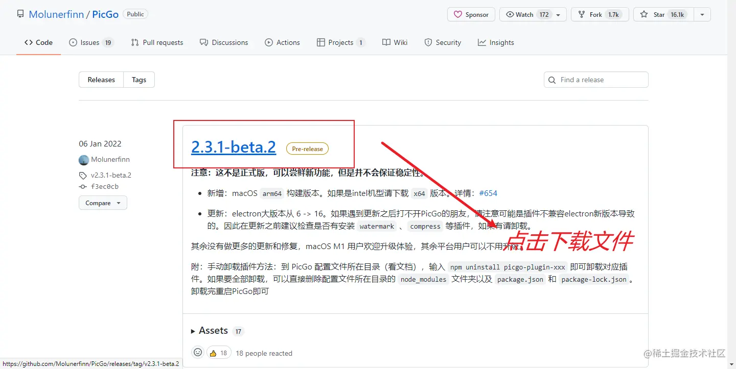Open the add reaction smiley
Viewport: 736px width, 369px height.
tap(198, 352)
